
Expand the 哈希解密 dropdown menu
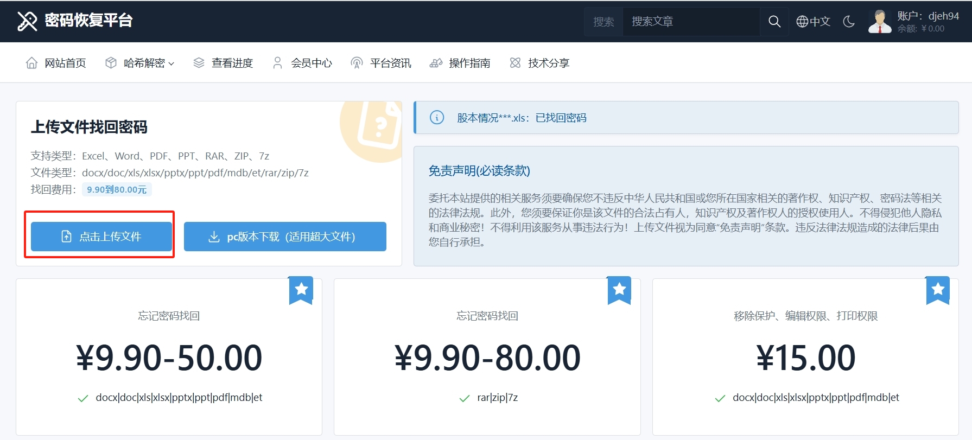pyautogui.click(x=140, y=63)
